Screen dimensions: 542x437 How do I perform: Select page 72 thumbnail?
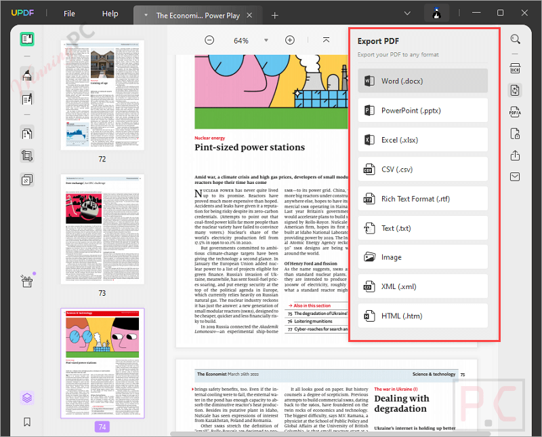(102, 95)
